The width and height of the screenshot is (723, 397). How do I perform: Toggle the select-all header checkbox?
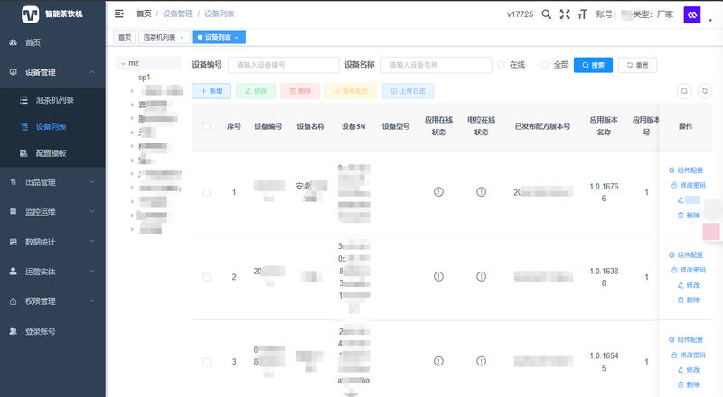(x=207, y=126)
